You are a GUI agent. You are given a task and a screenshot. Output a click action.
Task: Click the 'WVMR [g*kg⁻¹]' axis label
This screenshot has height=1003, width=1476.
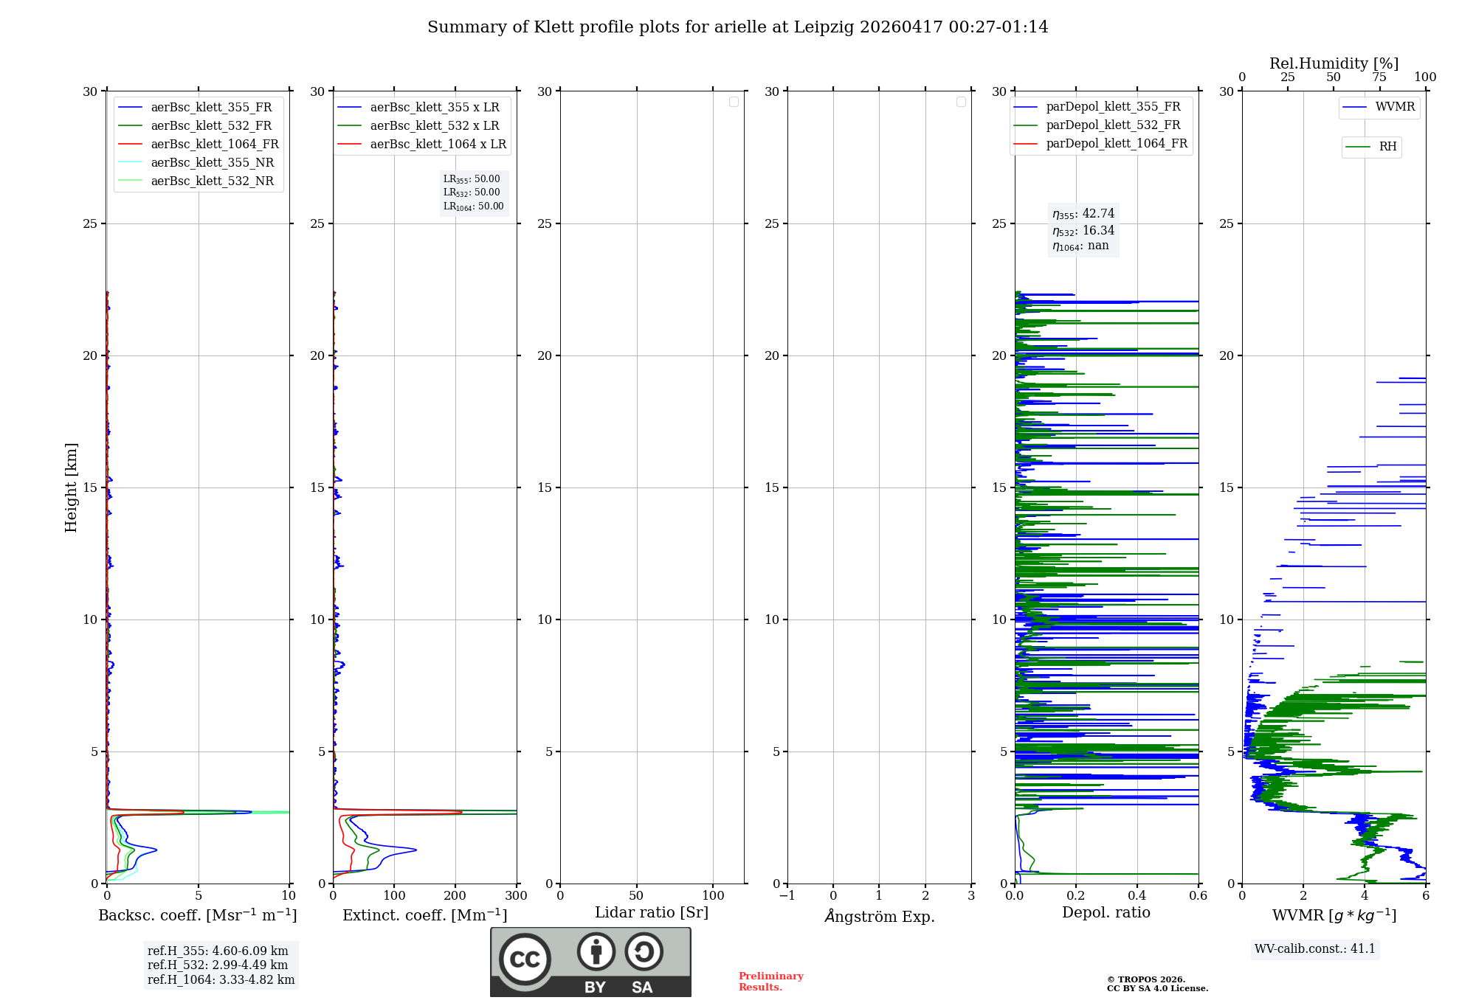point(1334,915)
